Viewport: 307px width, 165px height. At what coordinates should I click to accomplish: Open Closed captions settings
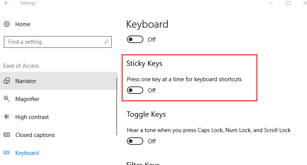click(35, 135)
